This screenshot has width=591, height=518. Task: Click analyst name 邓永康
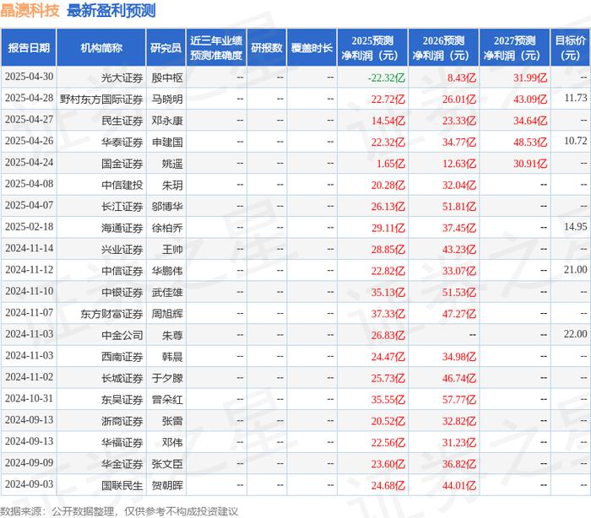click(x=167, y=121)
